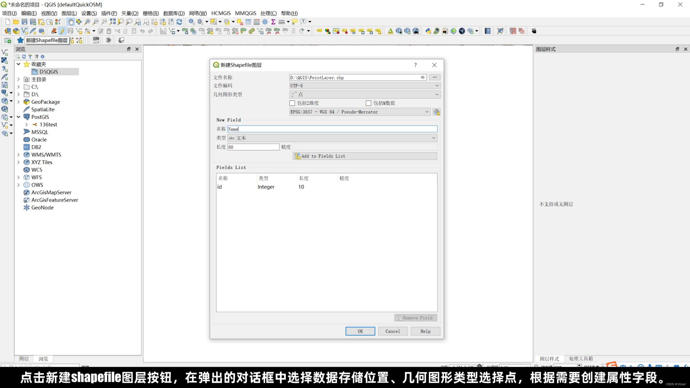
Task: Expand the GeoPackage tree node
Action: 18,102
